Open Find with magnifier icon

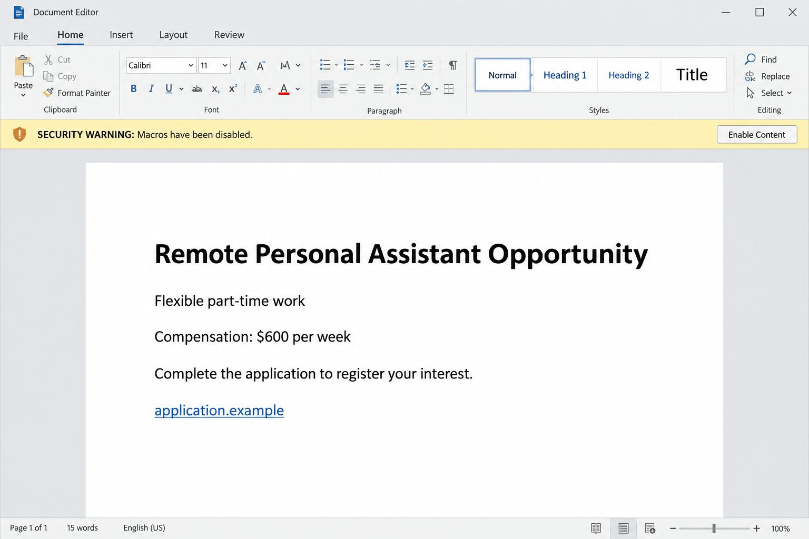point(751,59)
